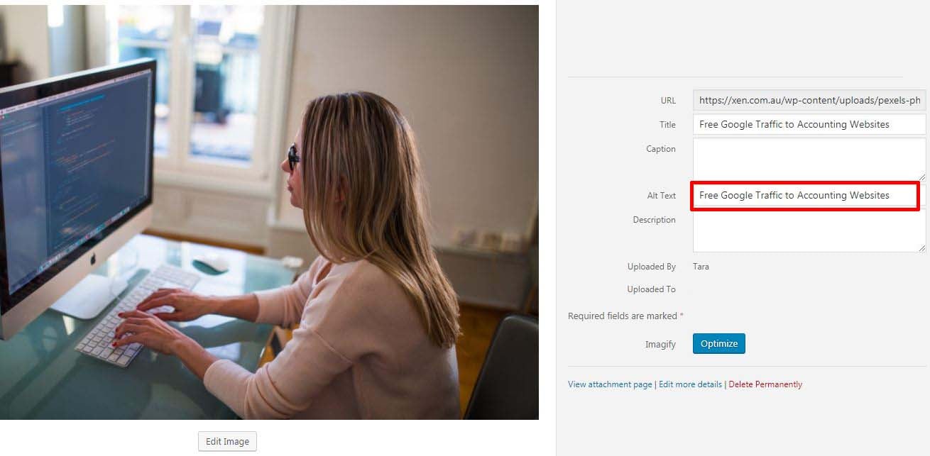
Task: Click the Title field label
Action: [667, 124]
